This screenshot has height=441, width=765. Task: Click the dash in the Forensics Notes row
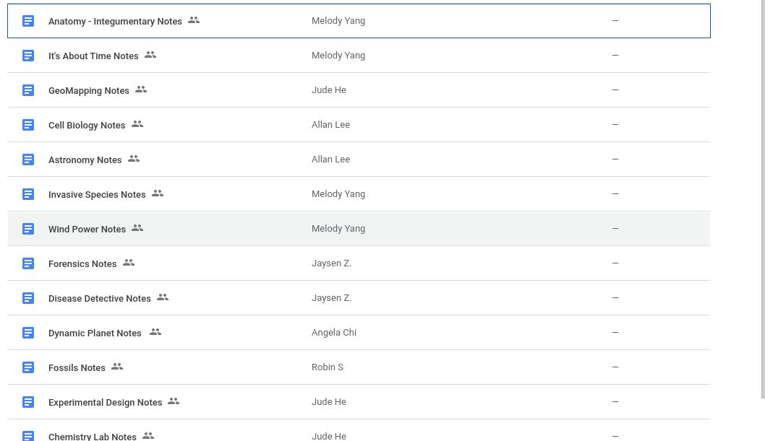tap(615, 263)
